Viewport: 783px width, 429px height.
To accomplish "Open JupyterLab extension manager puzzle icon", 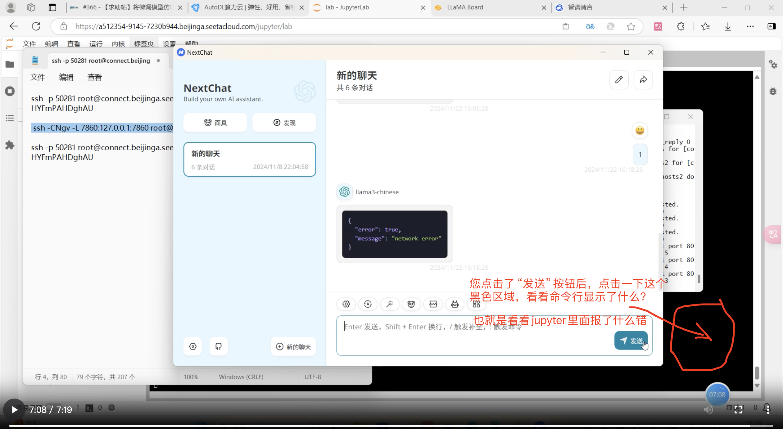I will click(10, 145).
